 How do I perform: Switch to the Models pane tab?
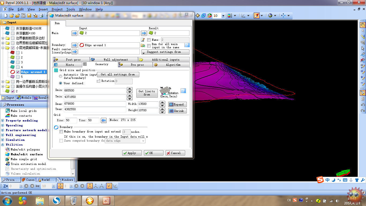(x=24, y=98)
